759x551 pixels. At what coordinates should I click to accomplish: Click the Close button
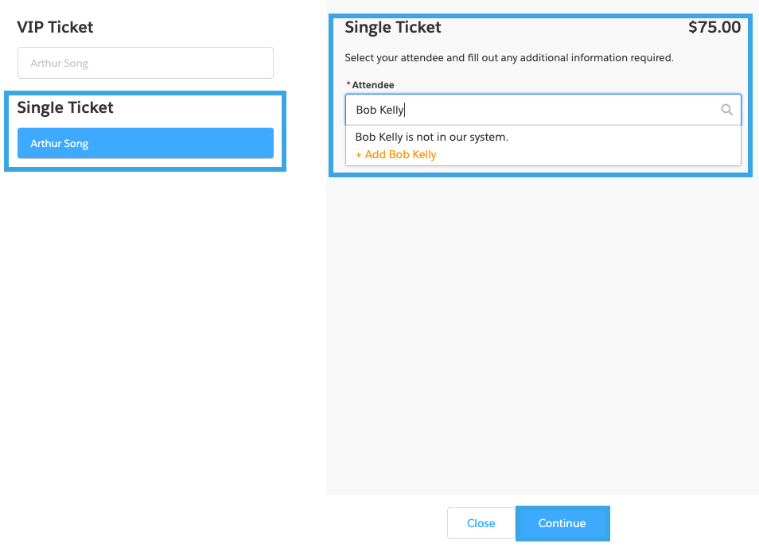(x=481, y=523)
